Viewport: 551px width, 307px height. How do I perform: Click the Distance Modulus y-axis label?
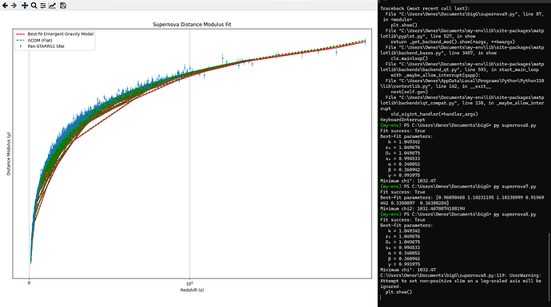[x=9, y=154]
